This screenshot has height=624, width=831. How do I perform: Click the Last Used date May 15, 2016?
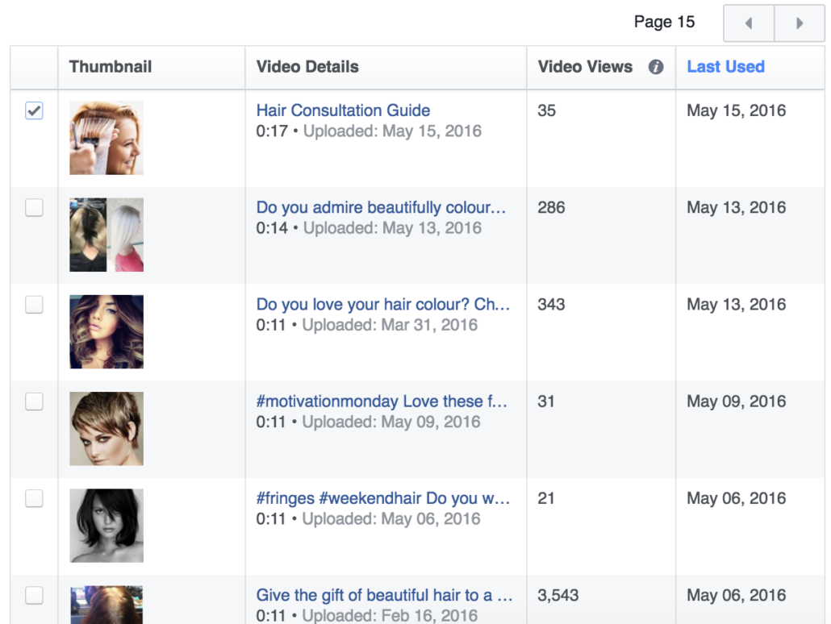pyautogui.click(x=736, y=110)
